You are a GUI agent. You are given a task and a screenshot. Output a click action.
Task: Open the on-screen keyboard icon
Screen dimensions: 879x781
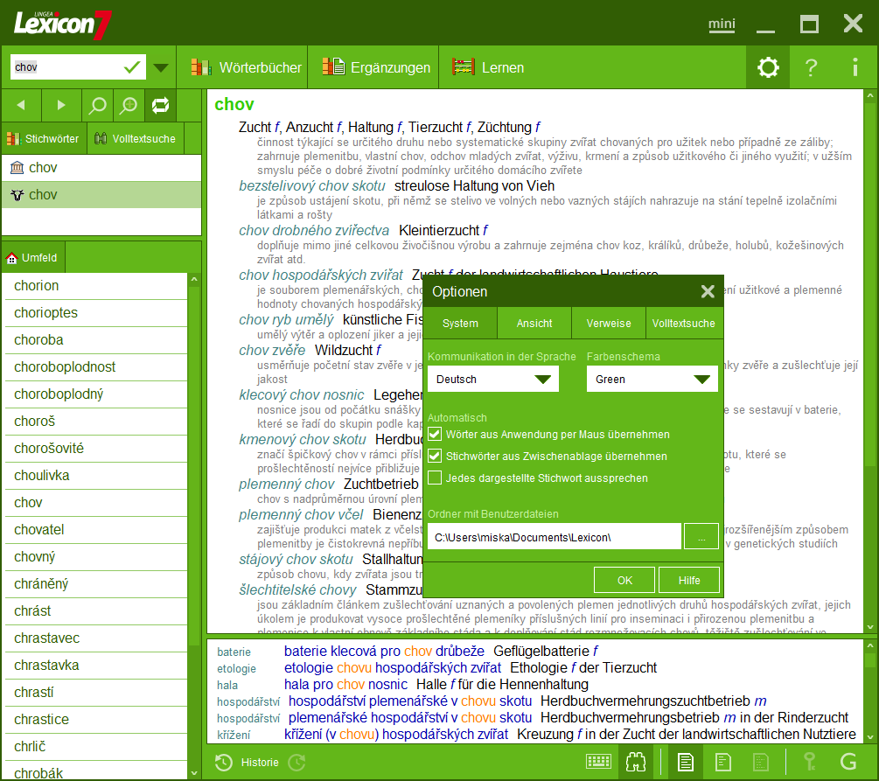pos(598,762)
